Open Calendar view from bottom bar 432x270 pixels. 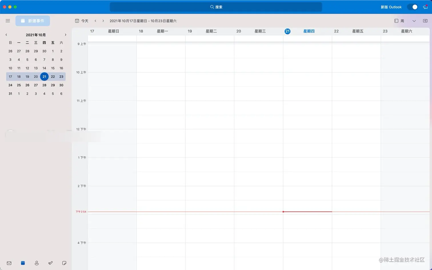tap(23, 263)
